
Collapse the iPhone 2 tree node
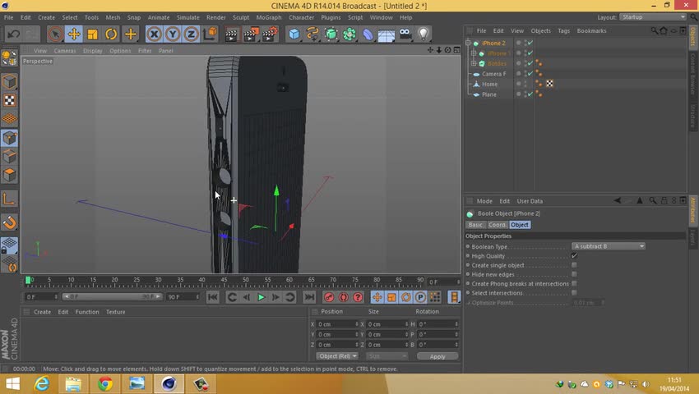click(x=468, y=43)
